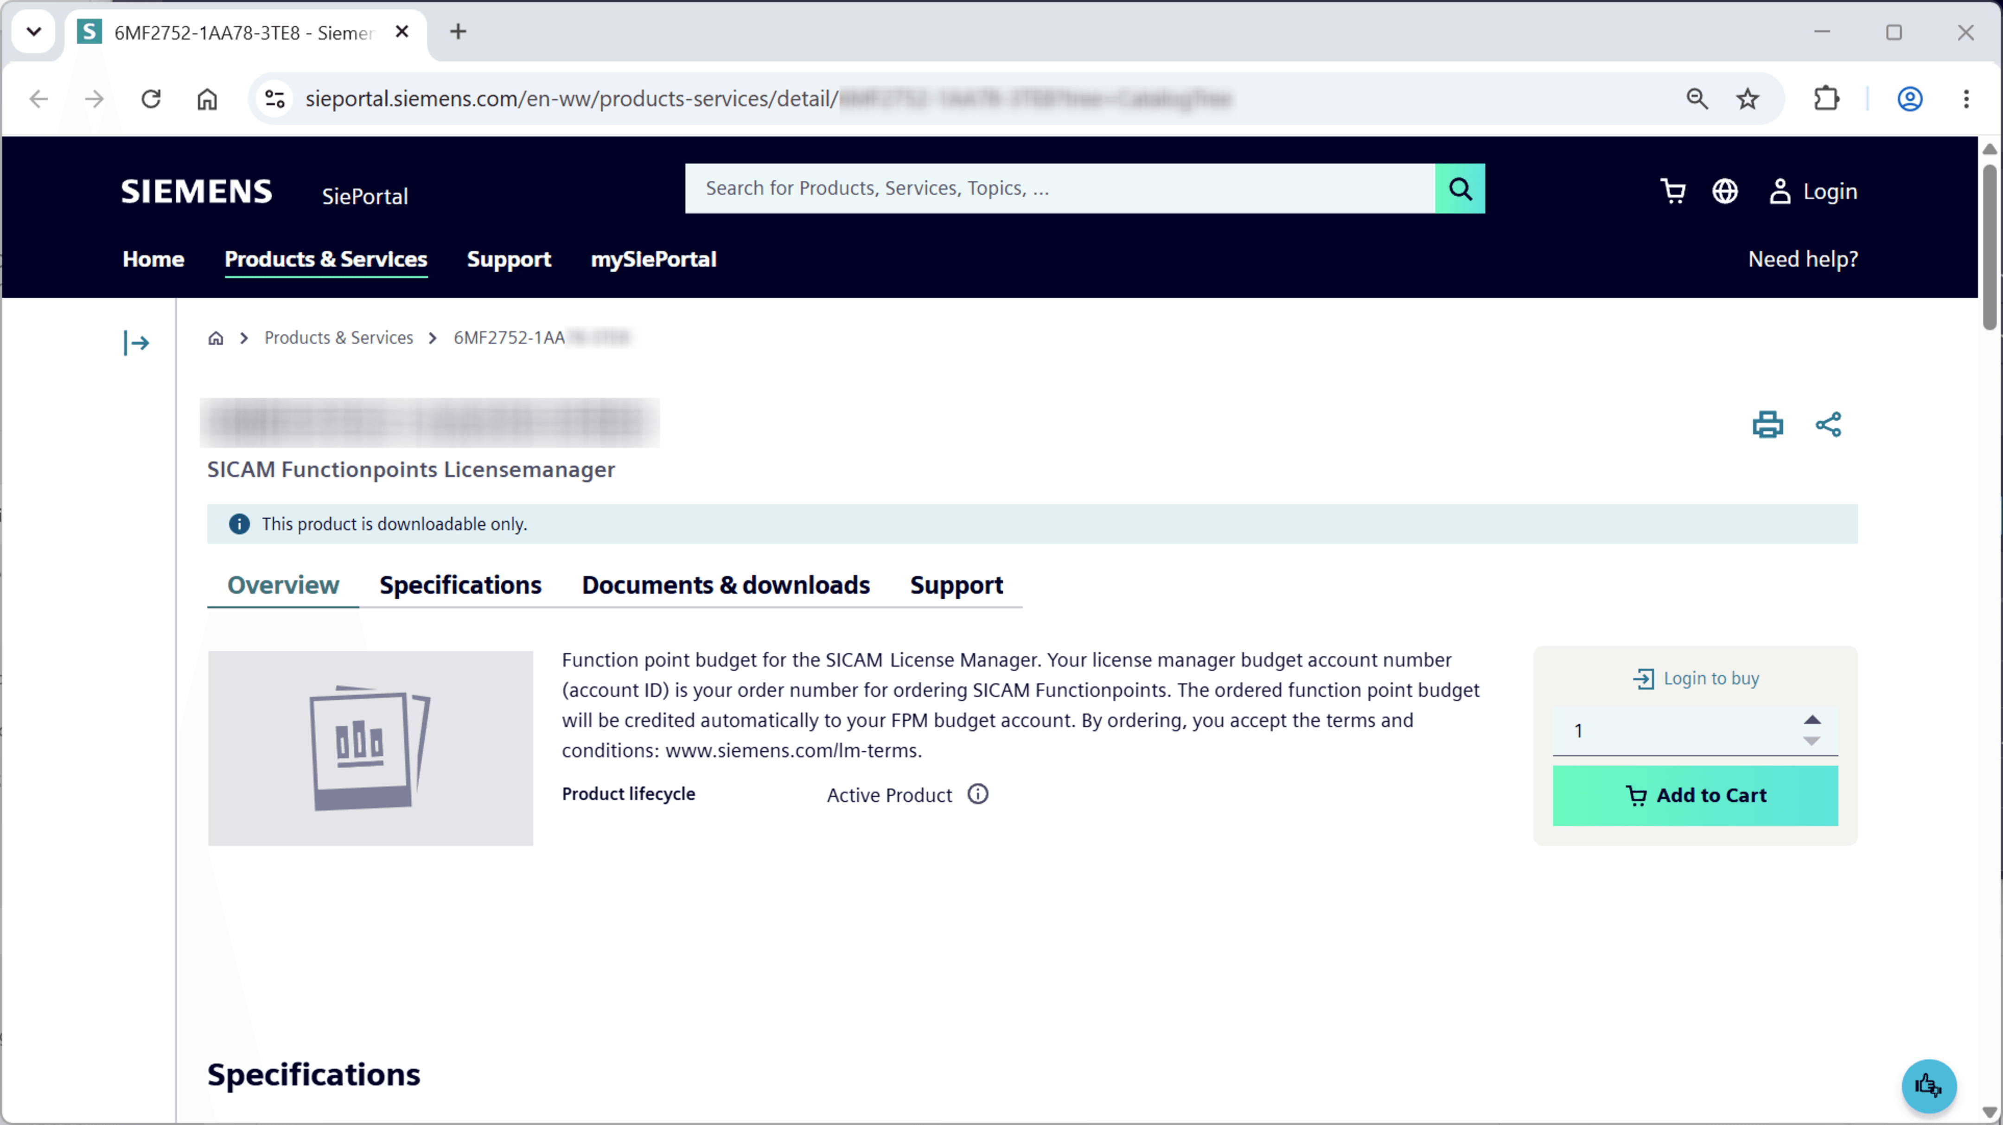Focus the product search field
Screen dimensions: 2003x1125
(x=1060, y=188)
